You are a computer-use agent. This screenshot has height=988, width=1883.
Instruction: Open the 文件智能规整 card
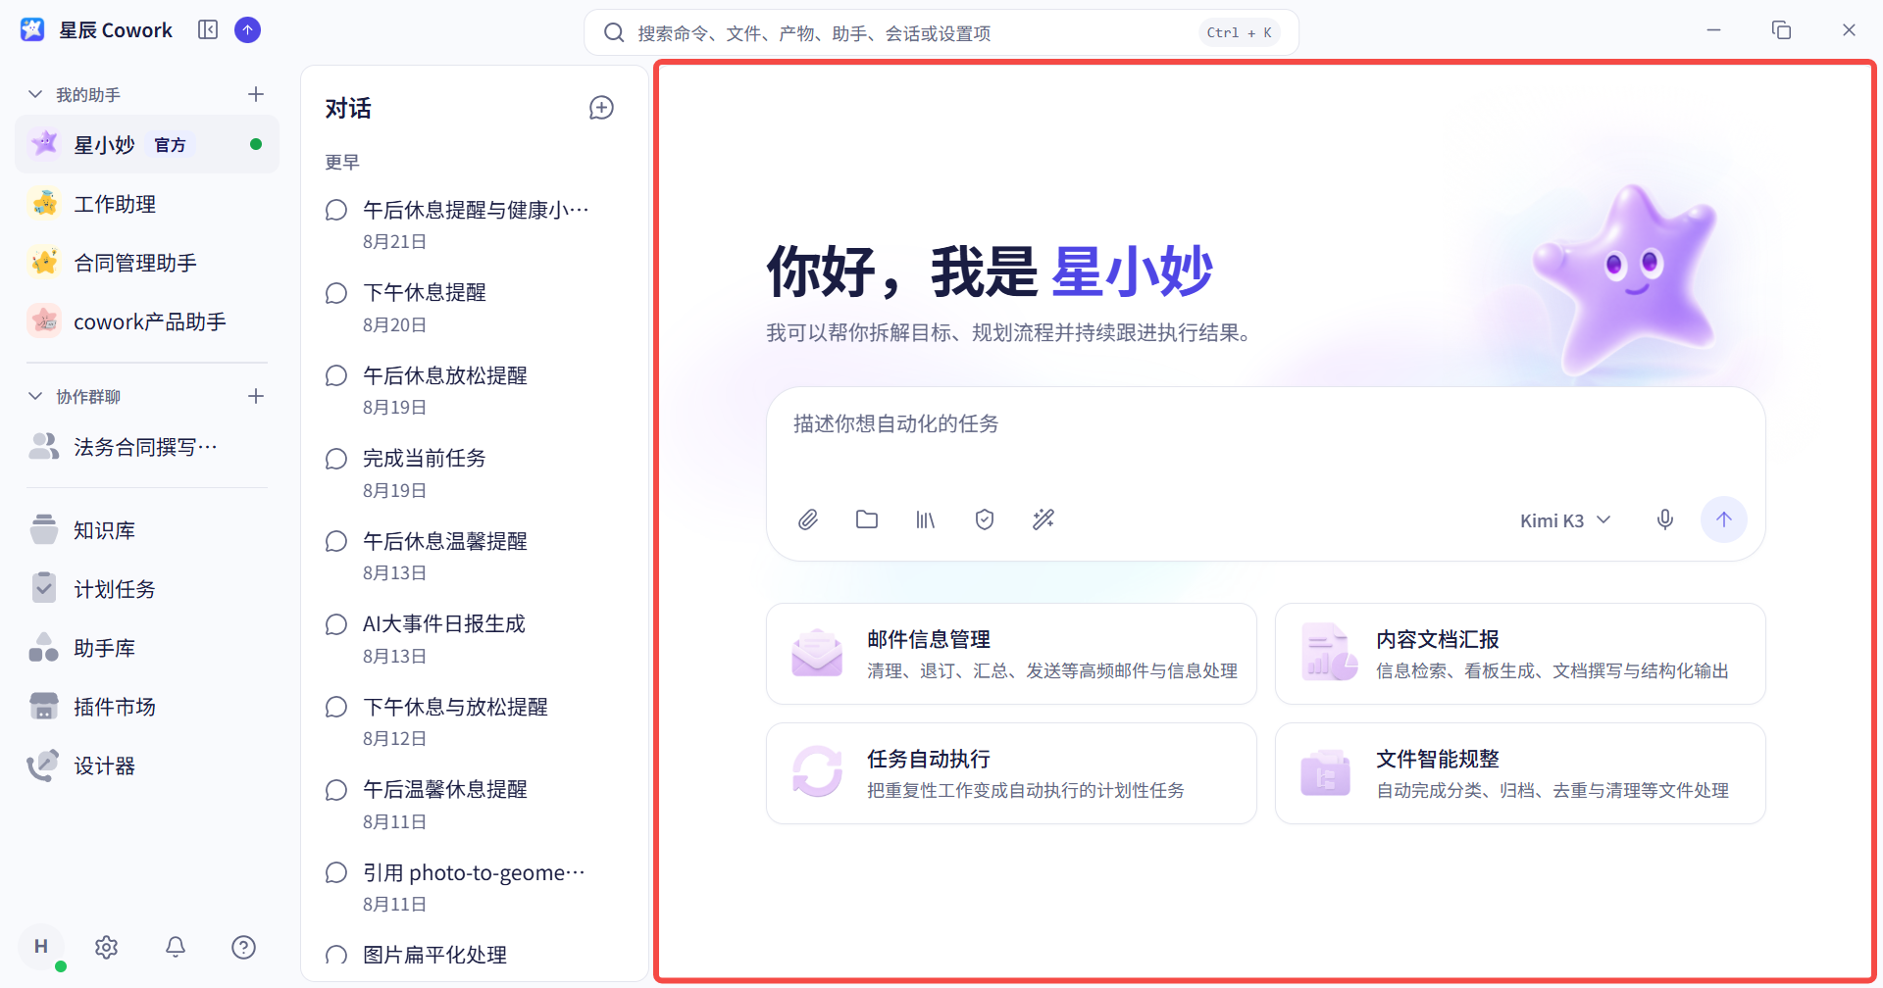(1520, 773)
